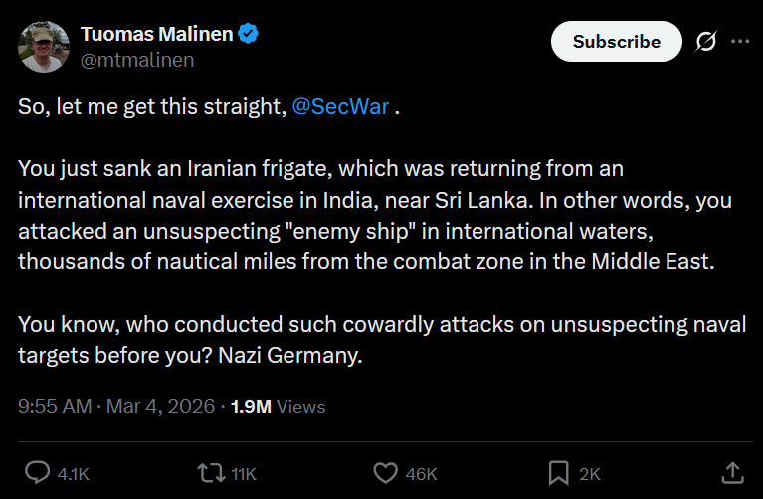The width and height of the screenshot is (763, 499).
Task: Click the 9:55 AM timestamp
Action: 55,406
